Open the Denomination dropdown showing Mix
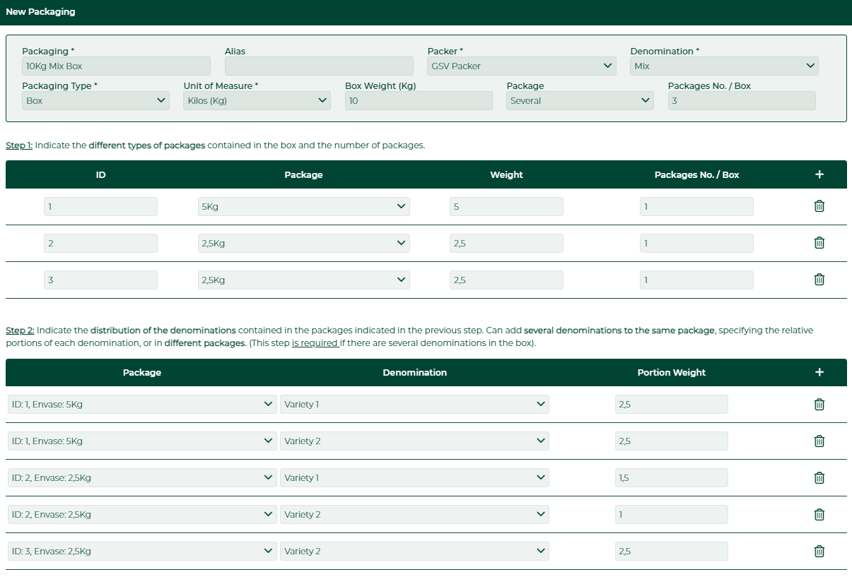The image size is (852, 584). [724, 66]
